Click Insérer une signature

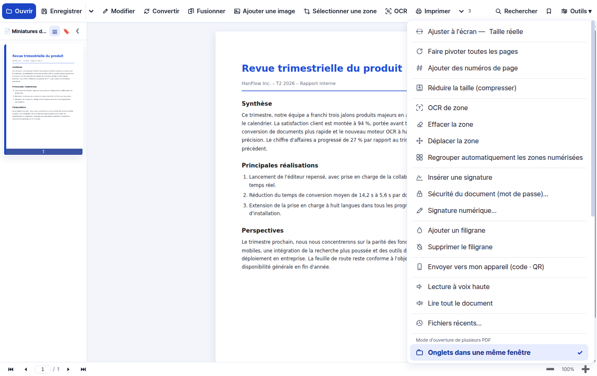coord(499,177)
